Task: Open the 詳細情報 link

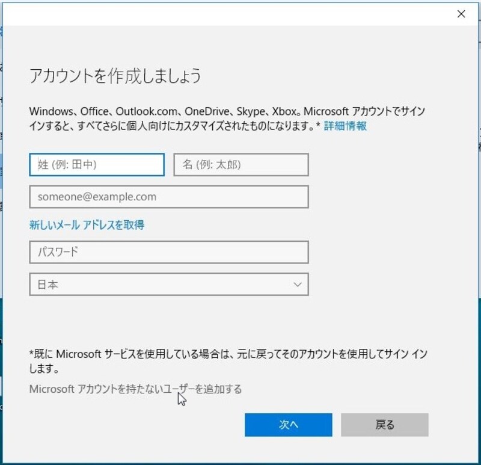Action: coord(345,126)
